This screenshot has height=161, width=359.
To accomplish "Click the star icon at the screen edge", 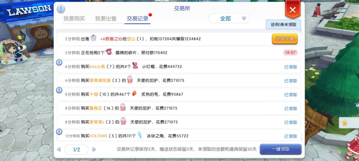I will pos(345,123).
